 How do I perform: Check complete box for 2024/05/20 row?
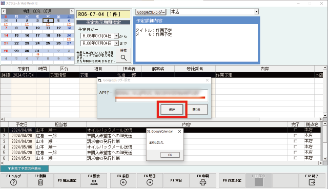point(295,153)
